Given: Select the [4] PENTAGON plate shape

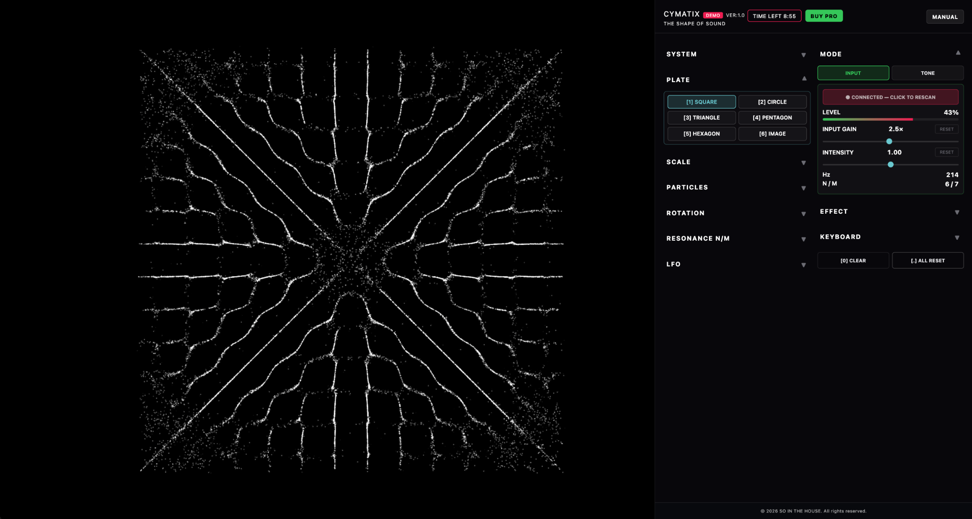Looking at the screenshot, I should click(x=772, y=118).
